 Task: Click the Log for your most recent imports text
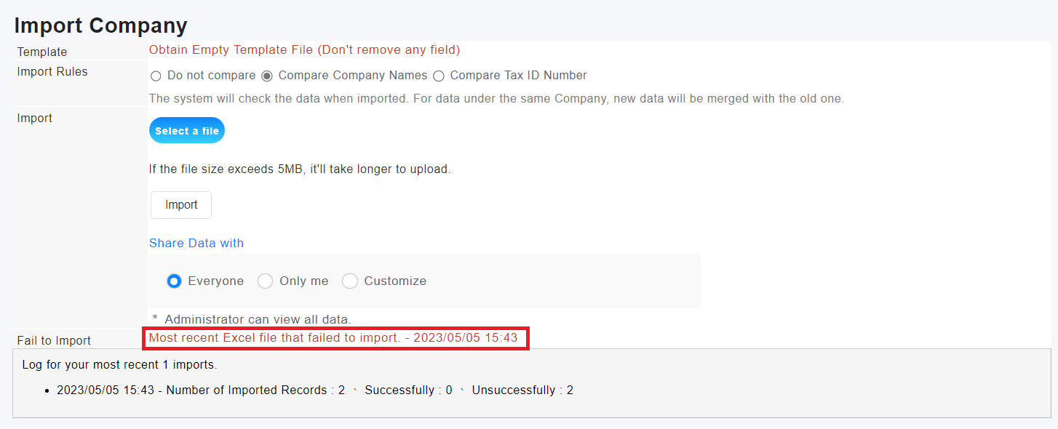click(x=119, y=364)
